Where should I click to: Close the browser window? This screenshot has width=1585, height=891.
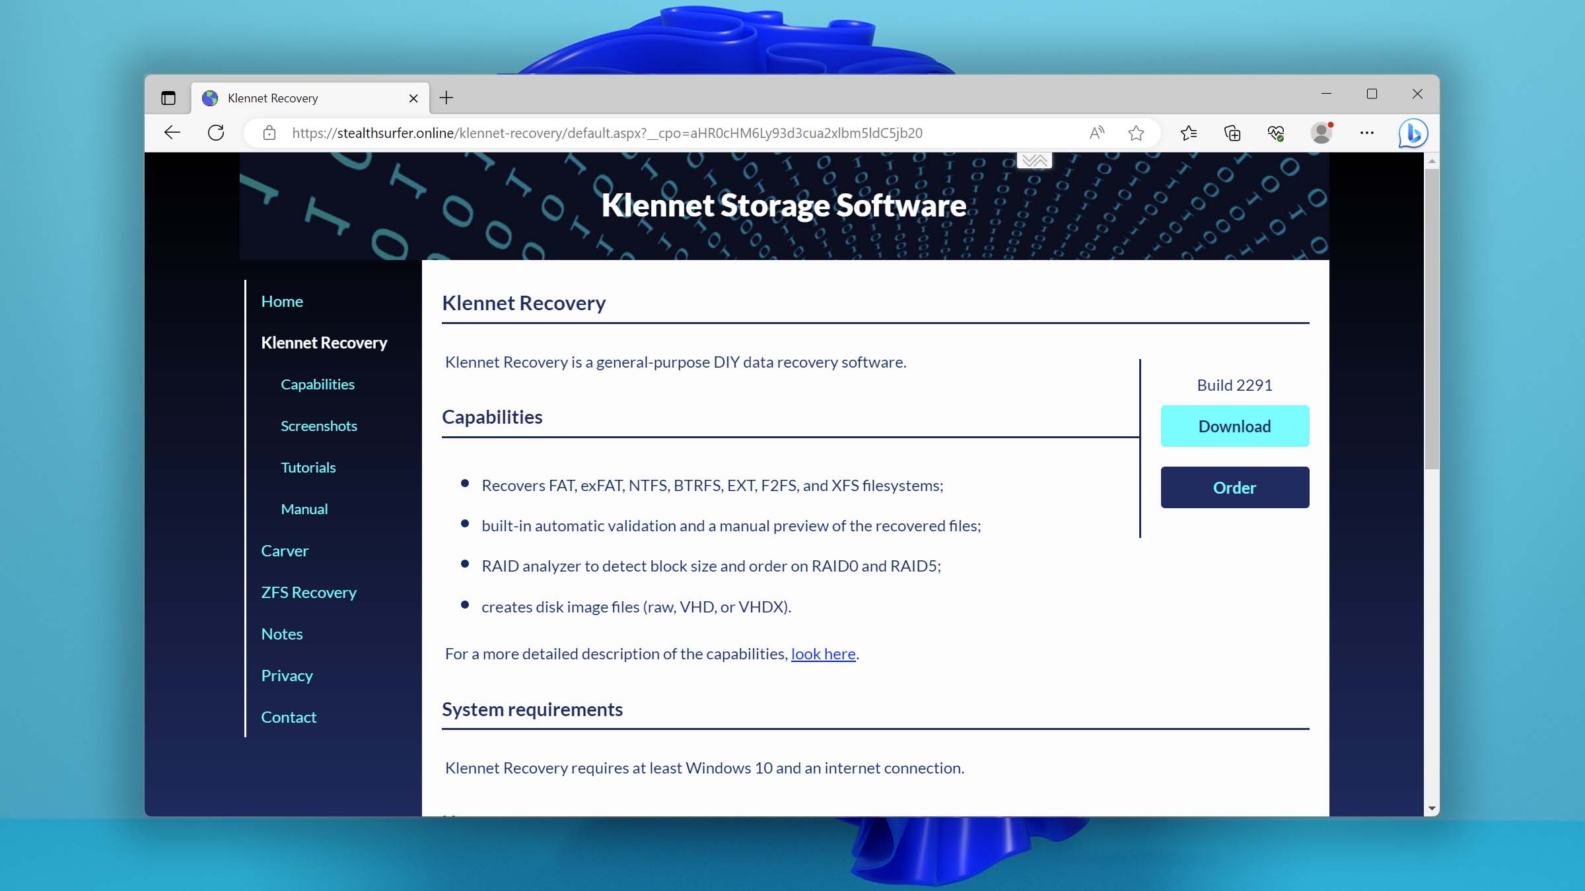[1417, 94]
